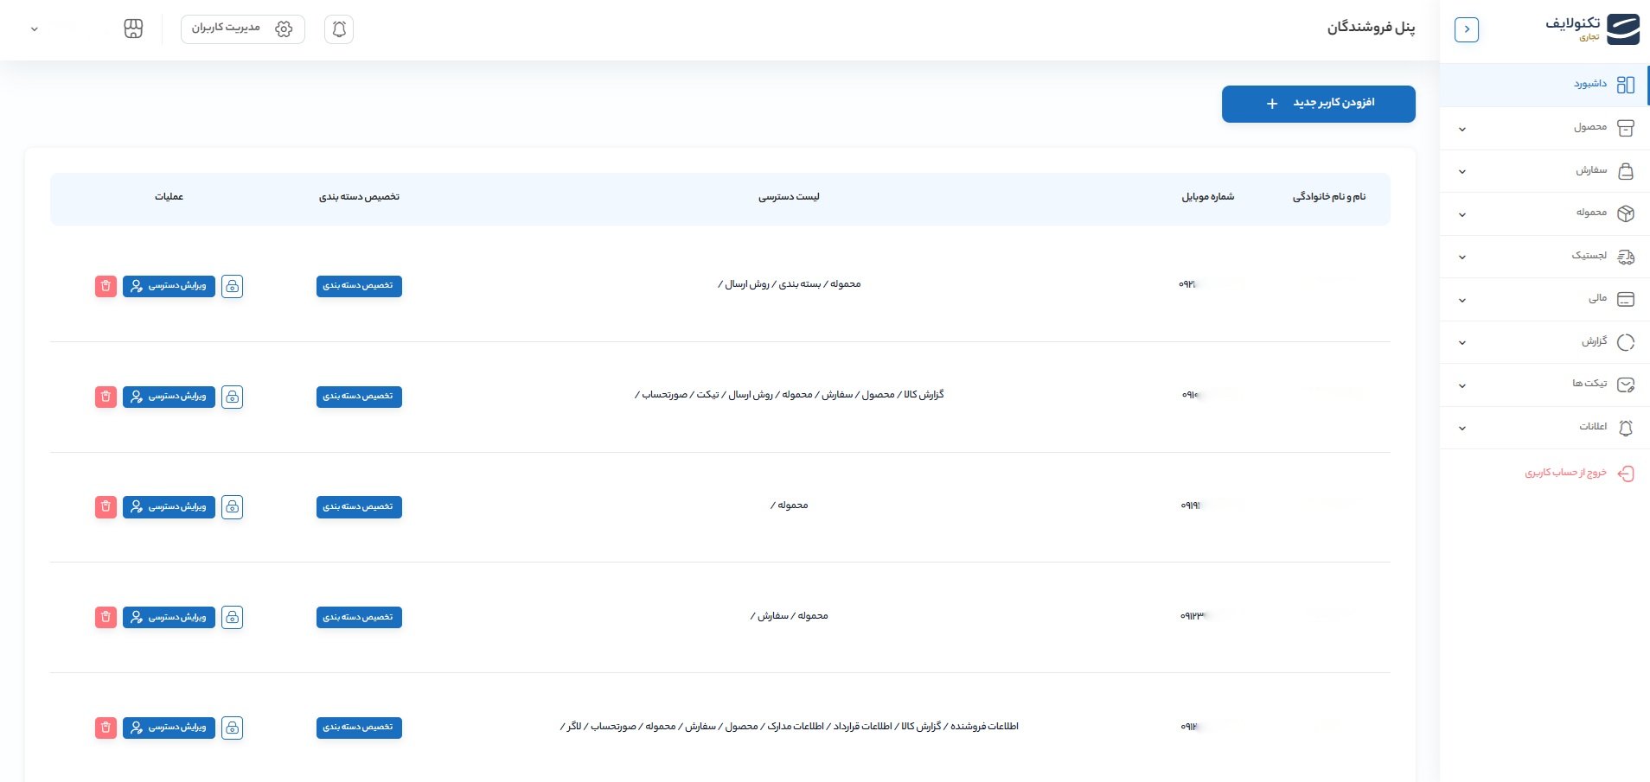The image size is (1650, 782).
Task: Open the store icon in top bar
Action: (x=133, y=29)
